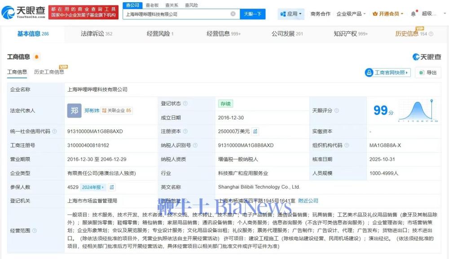Image resolution: width=449 pixels, height=259 pixels.
Task: Click the 郑 avatar of legal representative
Action: (74, 110)
